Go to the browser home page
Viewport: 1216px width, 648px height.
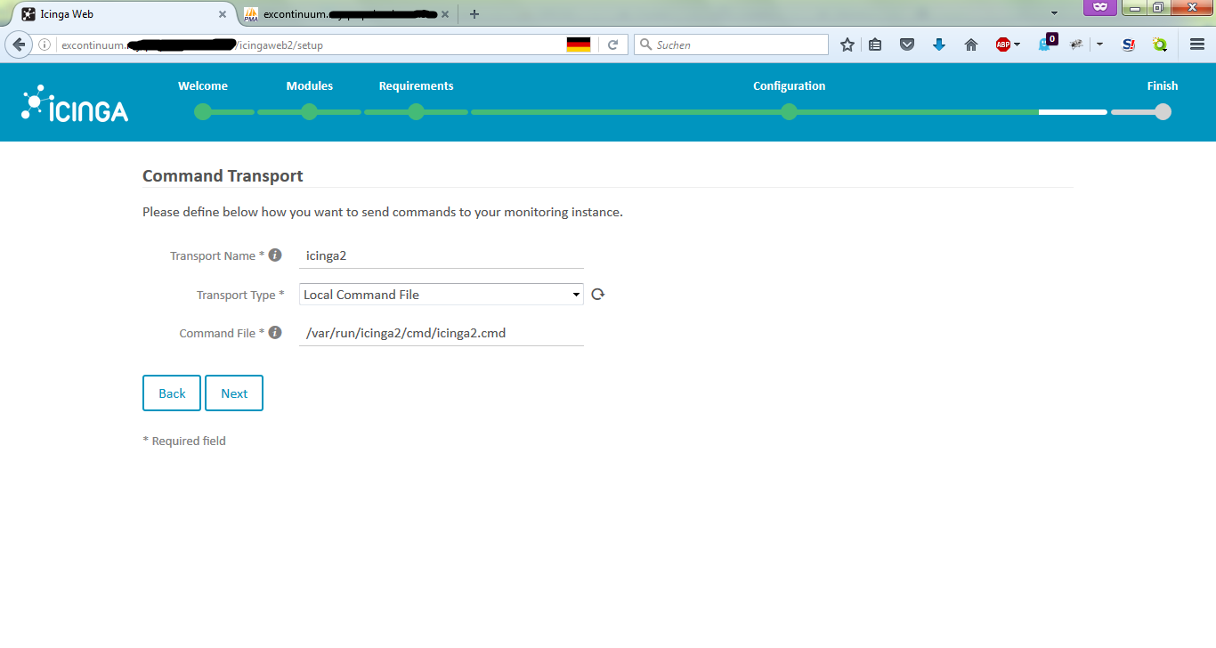(971, 45)
